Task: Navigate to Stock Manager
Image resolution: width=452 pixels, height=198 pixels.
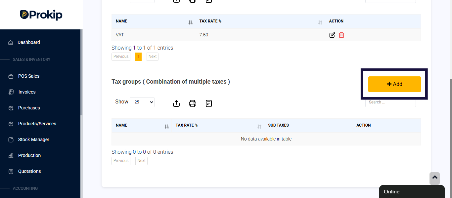Action: 33,139
